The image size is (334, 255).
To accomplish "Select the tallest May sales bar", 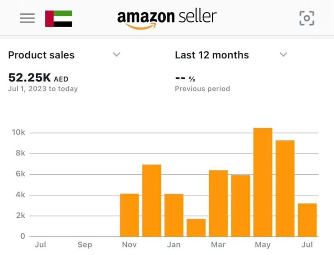I will [x=263, y=182].
